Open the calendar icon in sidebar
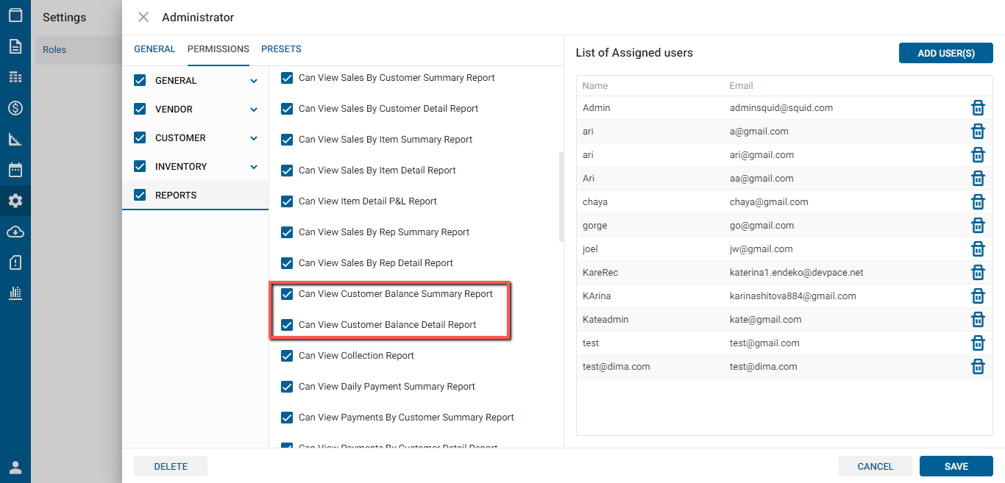The image size is (1005, 483). coord(15,170)
